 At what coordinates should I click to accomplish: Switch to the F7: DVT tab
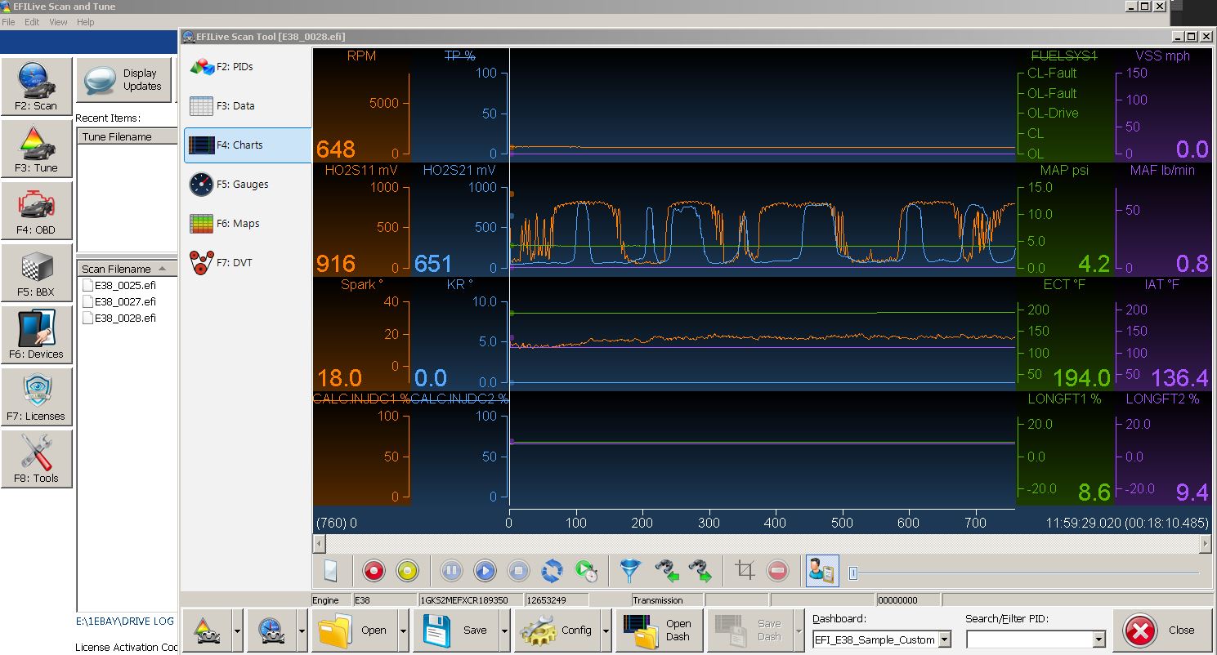(247, 262)
